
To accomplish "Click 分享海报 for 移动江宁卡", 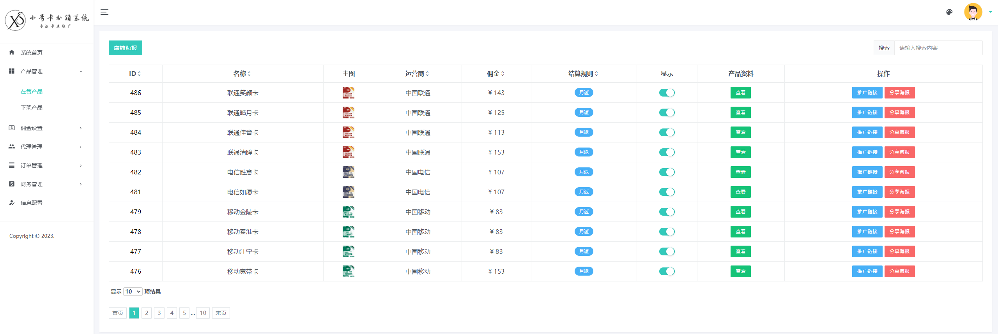I will tap(899, 251).
